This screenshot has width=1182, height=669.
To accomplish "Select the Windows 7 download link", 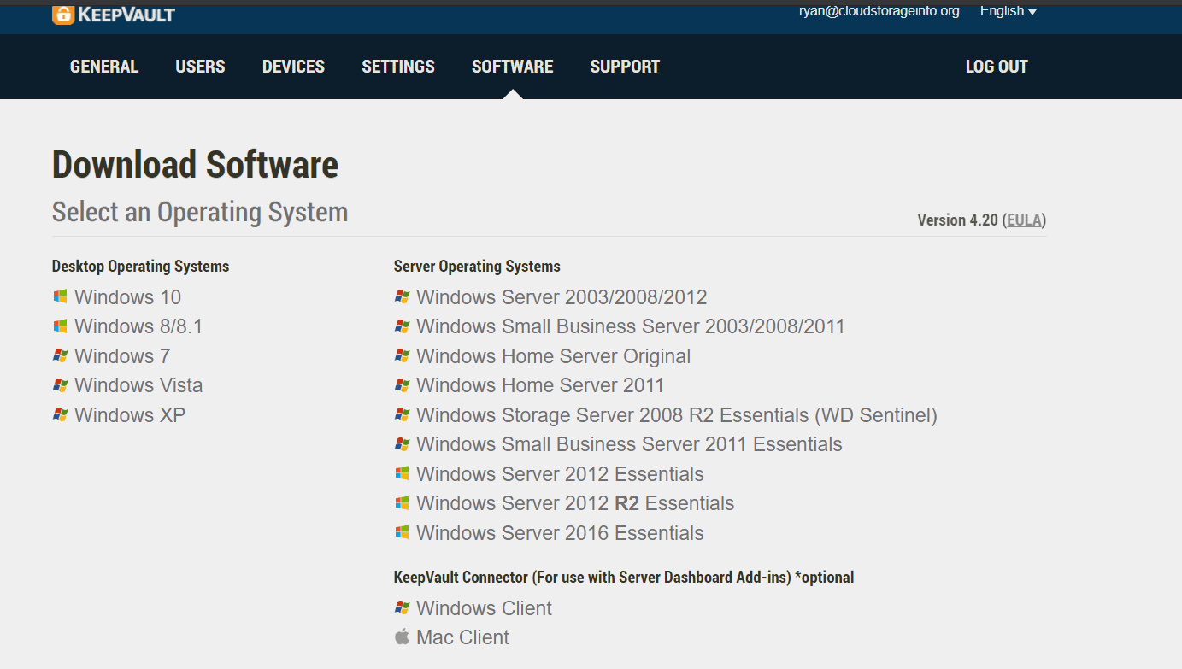I will [x=122, y=356].
